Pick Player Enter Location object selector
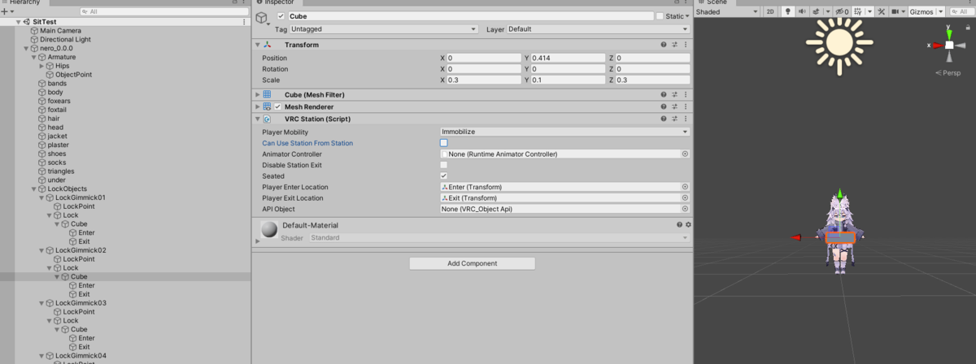Screen dimensions: 976x364 point(685,187)
